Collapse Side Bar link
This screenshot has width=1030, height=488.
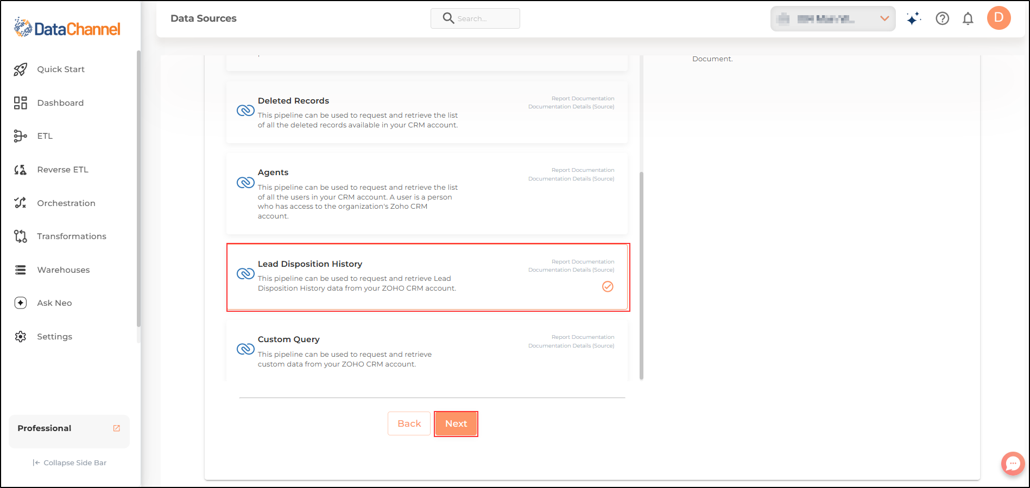point(69,463)
